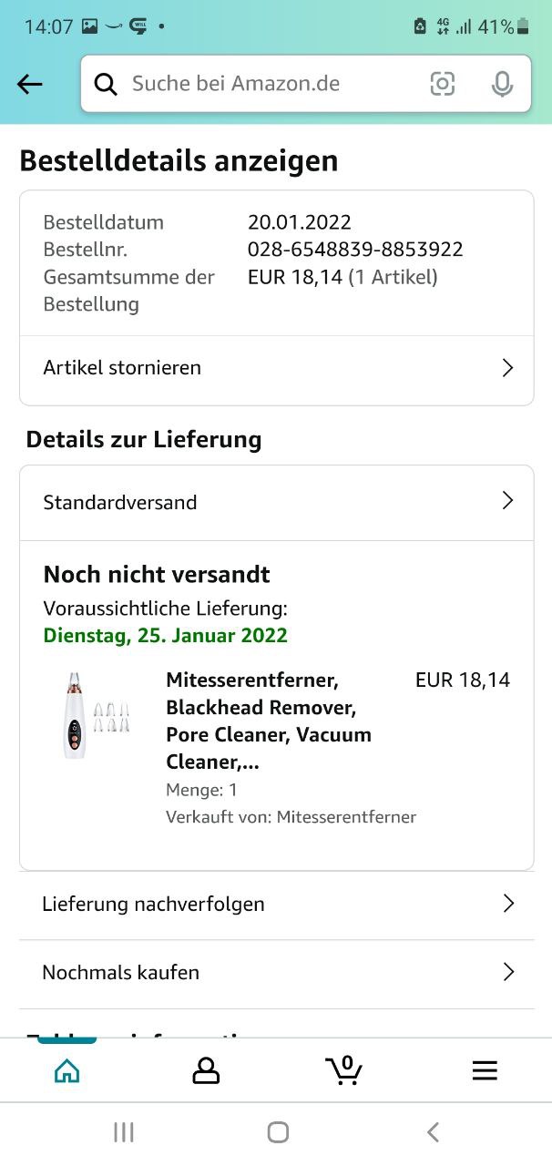This screenshot has height=1166, width=552.
Task: Open account profile icon
Action: [206, 1071]
